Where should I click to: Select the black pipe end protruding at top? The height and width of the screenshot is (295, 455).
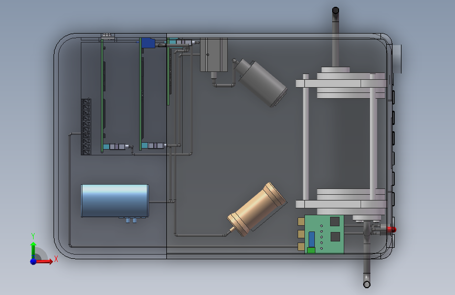[x=335, y=11]
